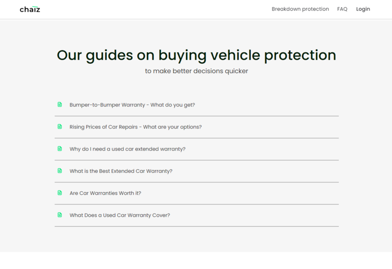This screenshot has height=269, width=392.
Task: Click the subtitle 'to make better decisions quicker'
Action: coord(197,71)
